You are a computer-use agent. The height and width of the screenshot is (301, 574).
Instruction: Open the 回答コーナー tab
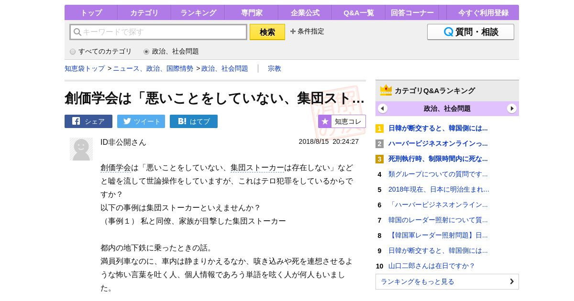pos(412,13)
